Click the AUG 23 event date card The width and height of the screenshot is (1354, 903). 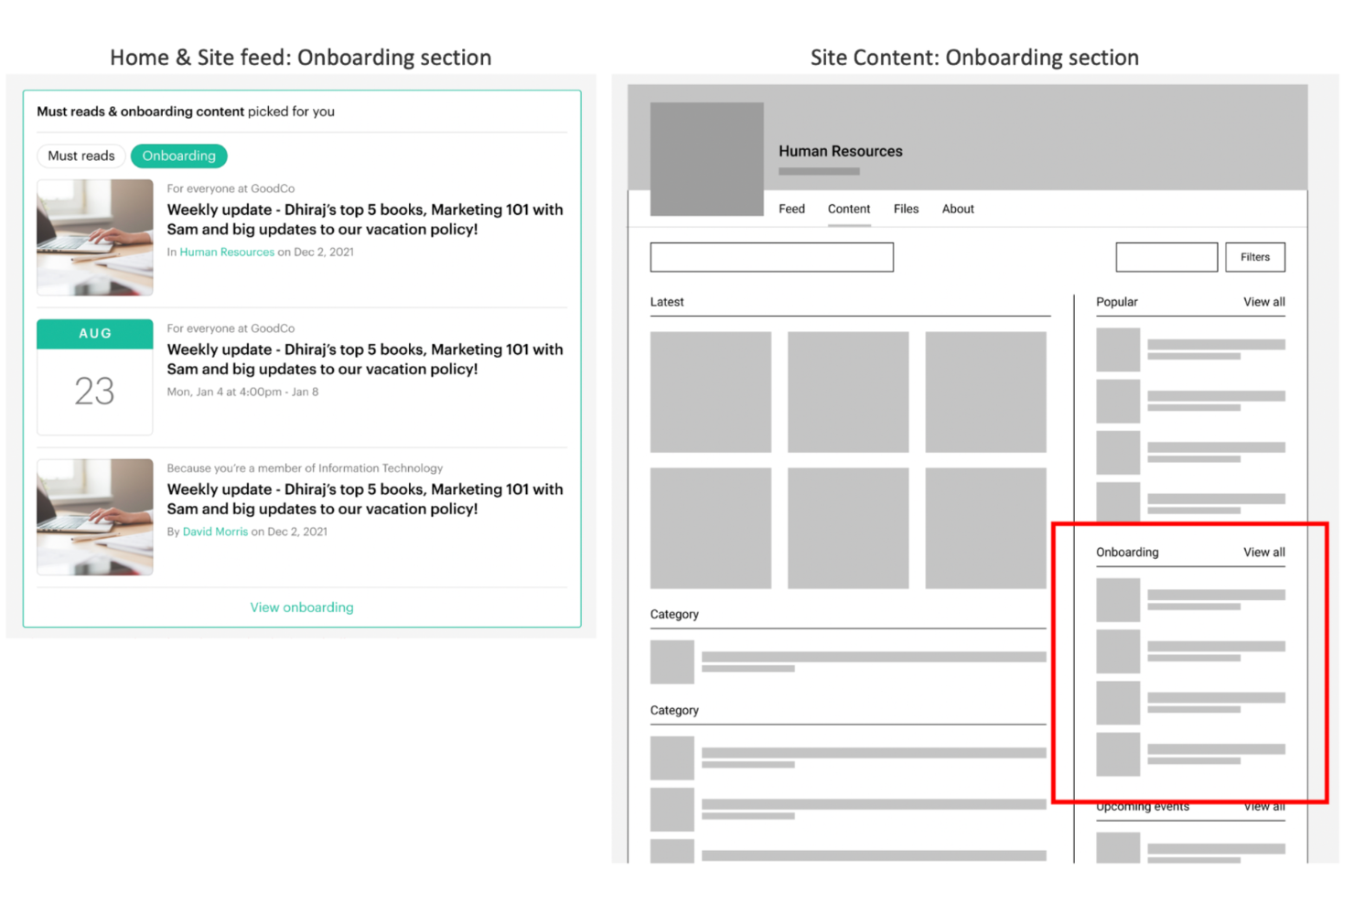(94, 377)
